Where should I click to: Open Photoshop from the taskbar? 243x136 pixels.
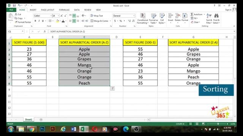[42, 129]
